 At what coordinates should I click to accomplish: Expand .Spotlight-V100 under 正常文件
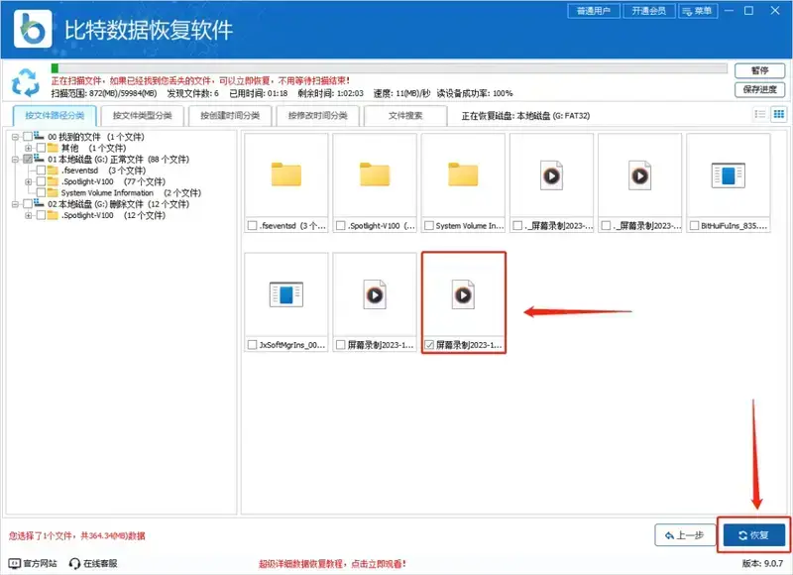29,182
